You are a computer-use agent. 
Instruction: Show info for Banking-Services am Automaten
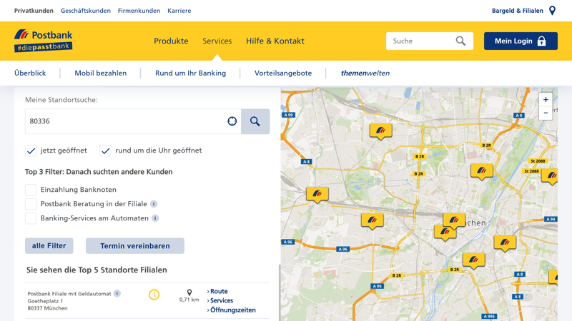click(x=155, y=218)
